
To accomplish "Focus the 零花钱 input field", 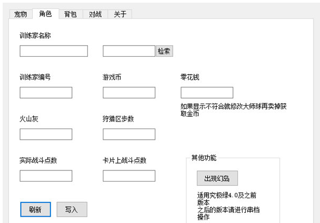I will coord(207,93).
